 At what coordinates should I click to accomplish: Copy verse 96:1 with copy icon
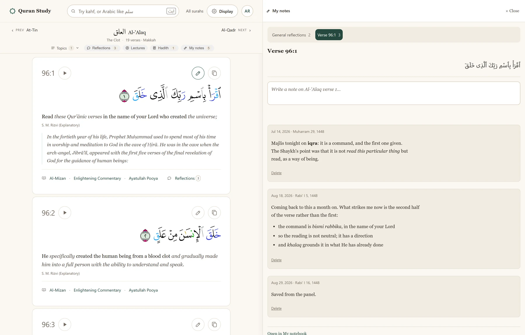(214, 73)
